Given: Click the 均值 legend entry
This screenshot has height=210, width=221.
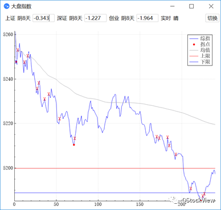Looking at the screenshot, I should point(200,50).
